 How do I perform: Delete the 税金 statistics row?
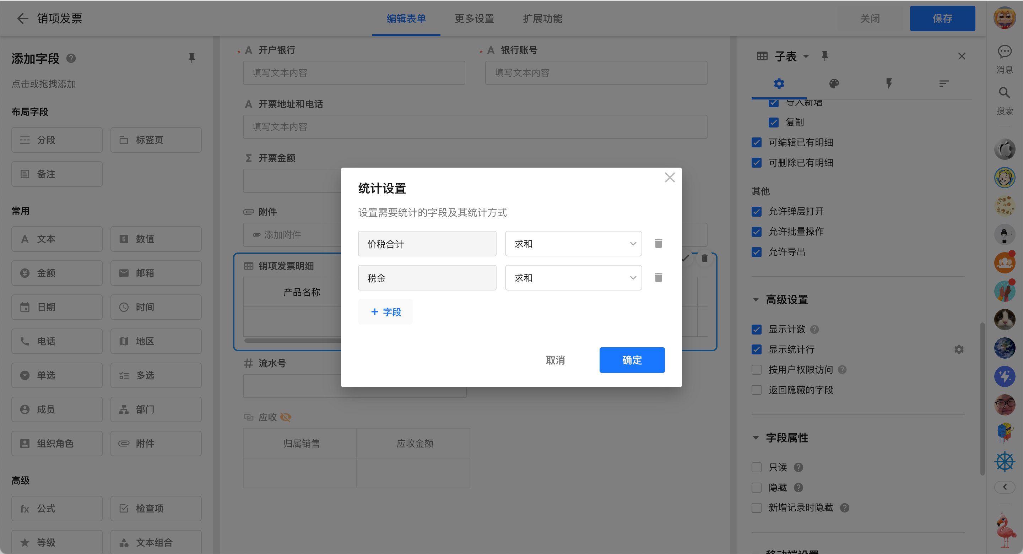point(658,278)
